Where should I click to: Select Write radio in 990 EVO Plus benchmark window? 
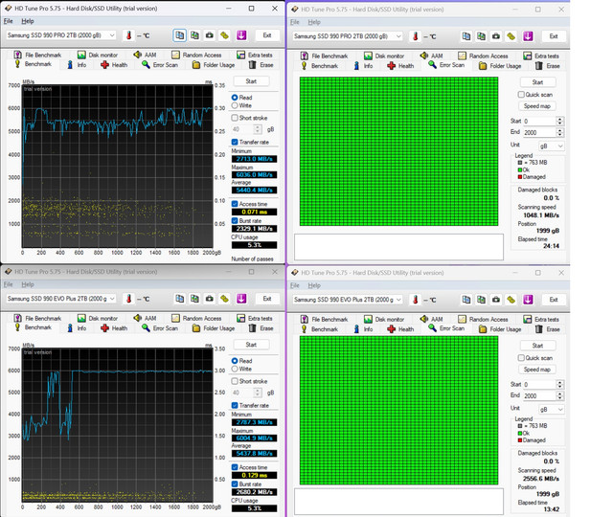[235, 369]
